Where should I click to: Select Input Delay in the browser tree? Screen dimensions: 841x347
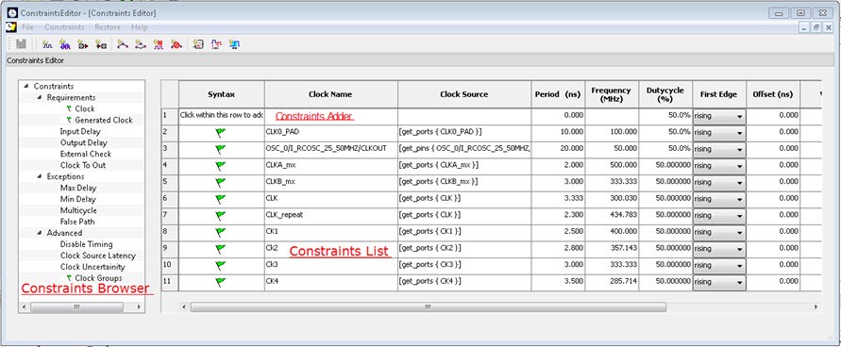click(x=80, y=131)
